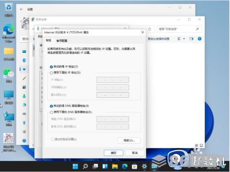Click the 备用 DNS 服务器 field
The height and width of the screenshot is (172, 230).
tap(113, 127)
